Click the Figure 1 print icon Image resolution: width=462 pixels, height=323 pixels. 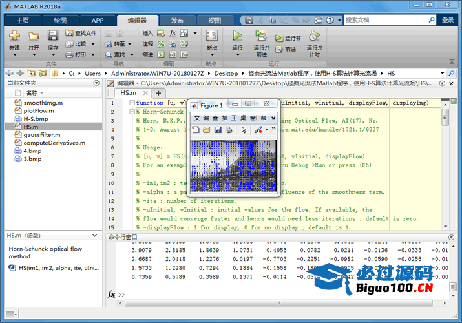pyautogui.click(x=229, y=130)
